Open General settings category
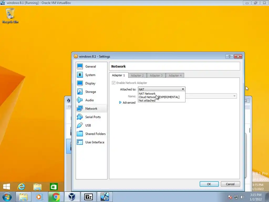This screenshot has height=202, width=269. (x=91, y=67)
